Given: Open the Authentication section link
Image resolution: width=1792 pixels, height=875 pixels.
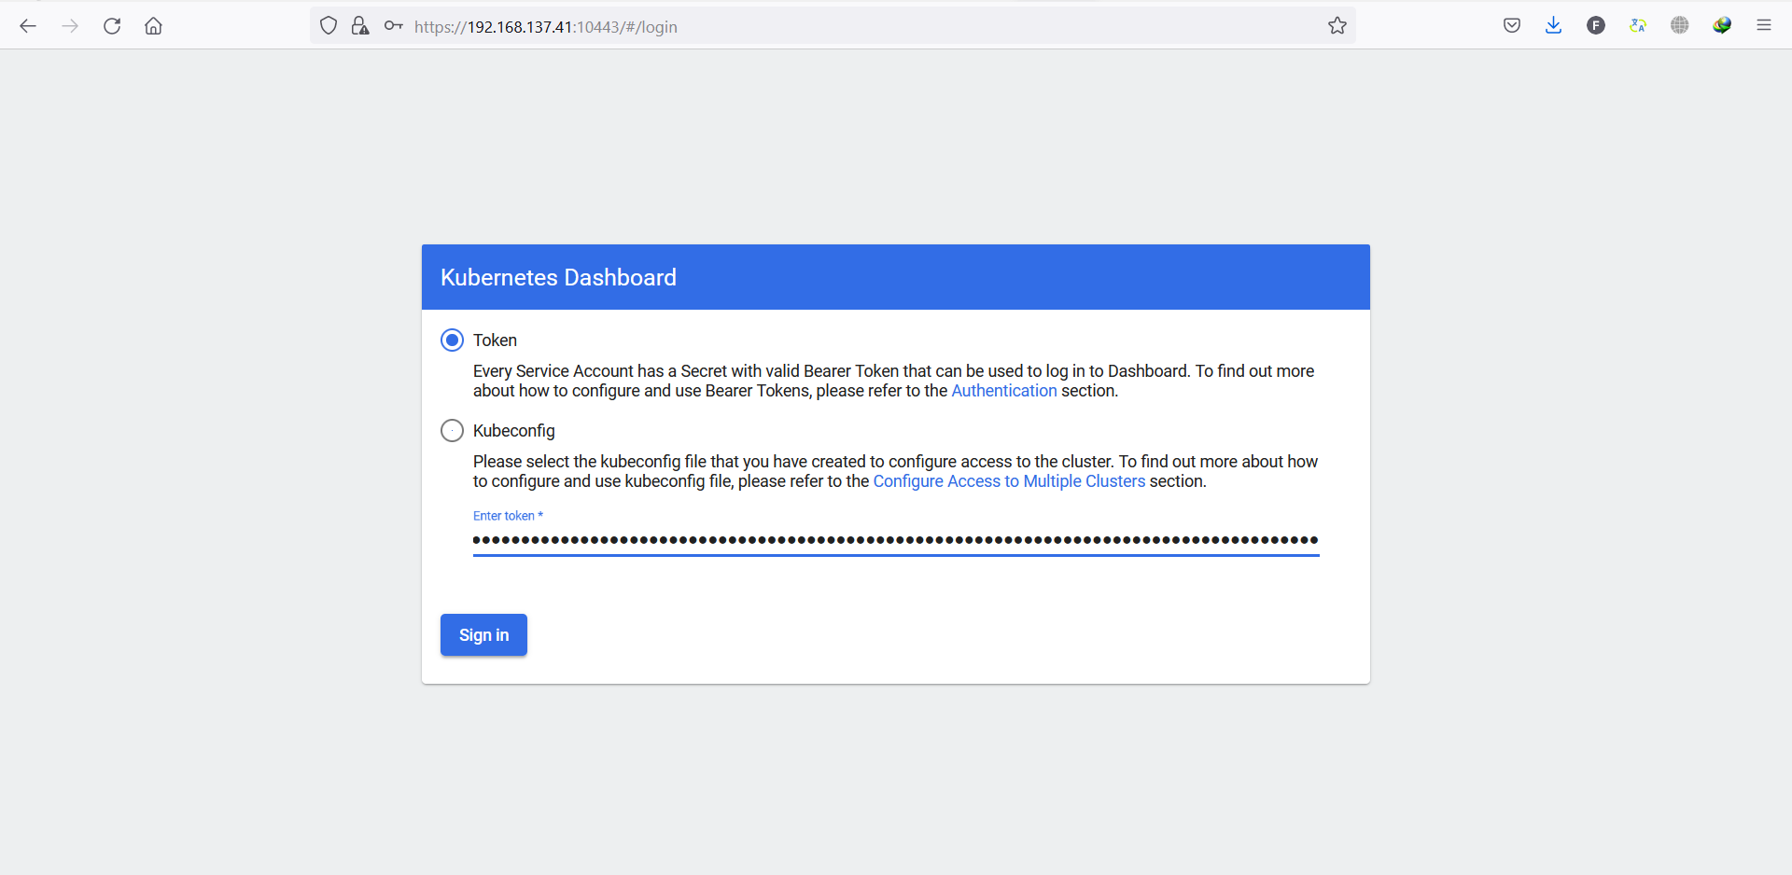Looking at the screenshot, I should (x=1004, y=391).
